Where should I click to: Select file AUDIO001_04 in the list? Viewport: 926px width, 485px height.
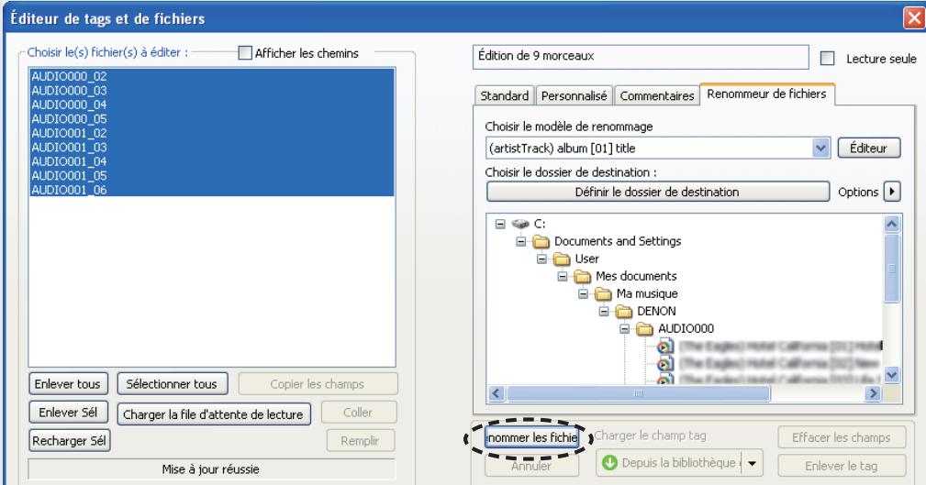click(212, 161)
